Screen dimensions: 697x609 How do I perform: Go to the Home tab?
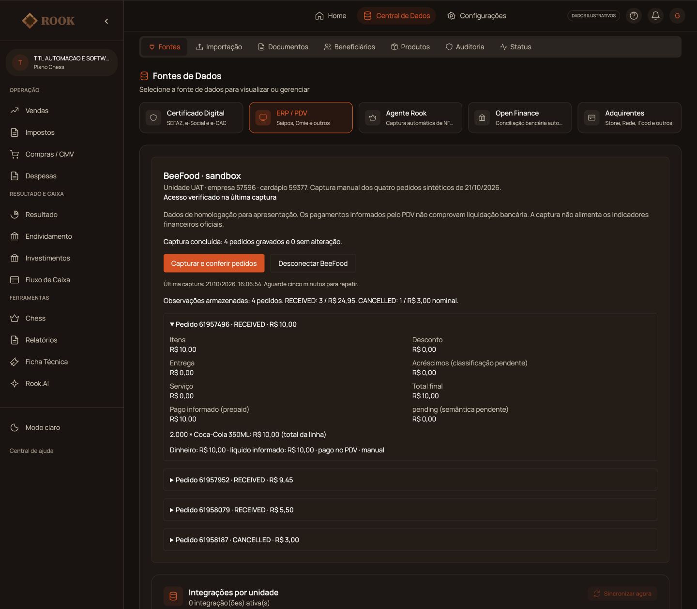point(331,16)
